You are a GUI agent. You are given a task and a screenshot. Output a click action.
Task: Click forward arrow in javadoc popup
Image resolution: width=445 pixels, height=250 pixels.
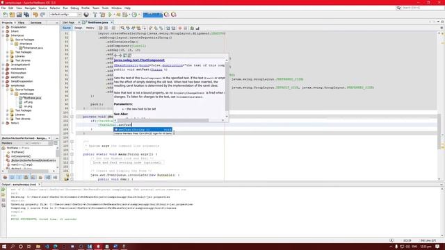click(120, 56)
